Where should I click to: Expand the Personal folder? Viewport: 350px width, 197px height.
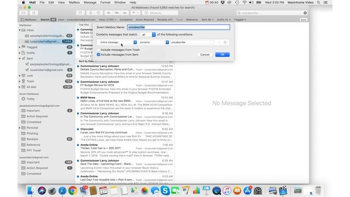(20, 128)
